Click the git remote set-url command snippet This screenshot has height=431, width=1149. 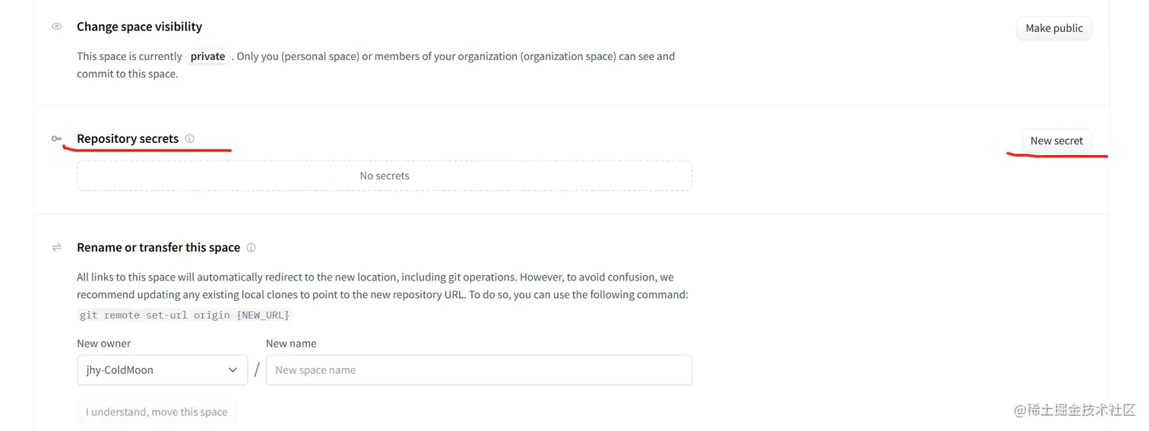point(185,315)
